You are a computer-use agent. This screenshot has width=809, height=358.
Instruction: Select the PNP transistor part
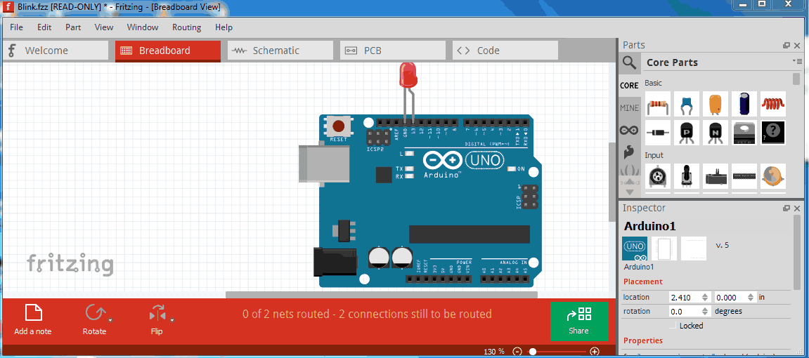(x=687, y=133)
